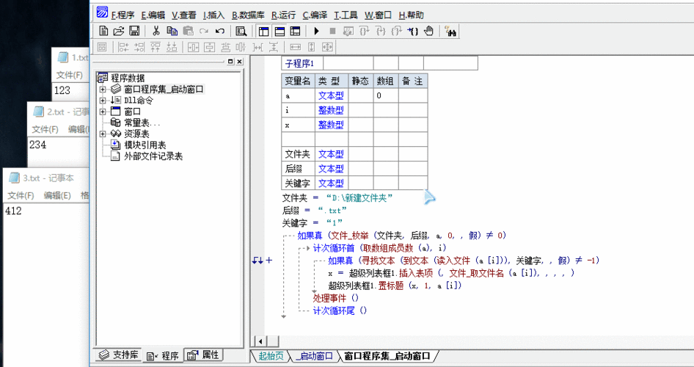Click the 文本型 type cell for variable a
Image resolution: width=694 pixels, height=367 pixels.
tap(332, 95)
